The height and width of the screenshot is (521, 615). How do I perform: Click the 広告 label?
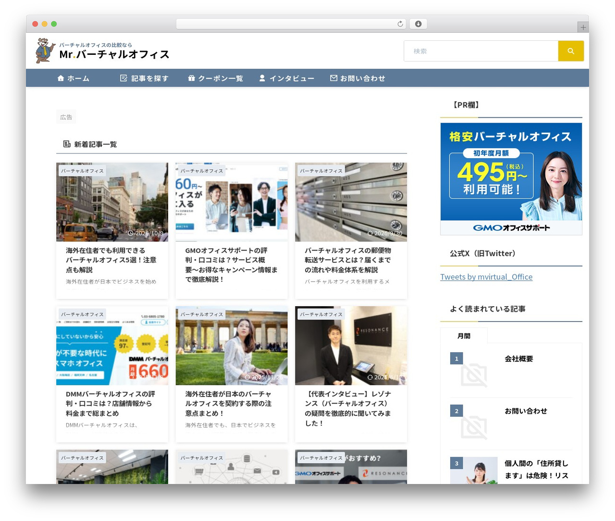[x=66, y=117]
